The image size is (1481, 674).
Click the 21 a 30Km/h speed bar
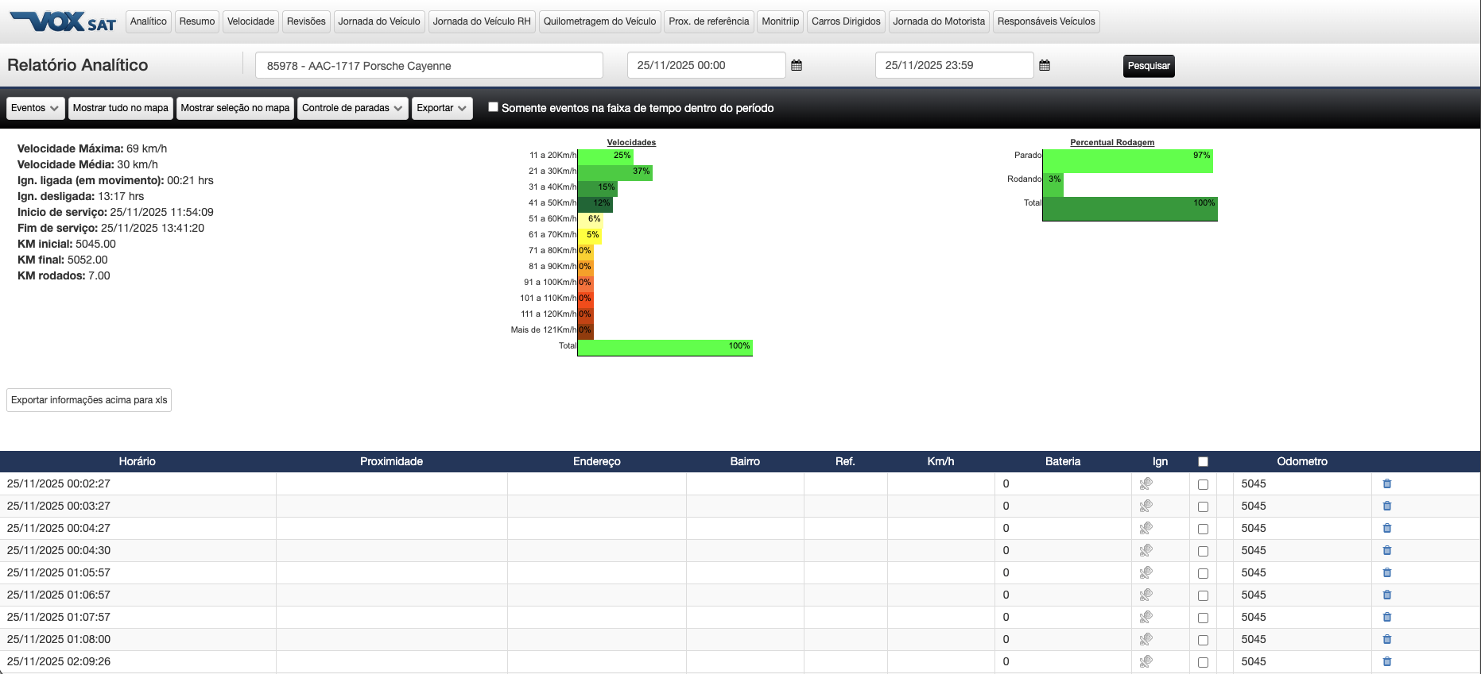[614, 171]
